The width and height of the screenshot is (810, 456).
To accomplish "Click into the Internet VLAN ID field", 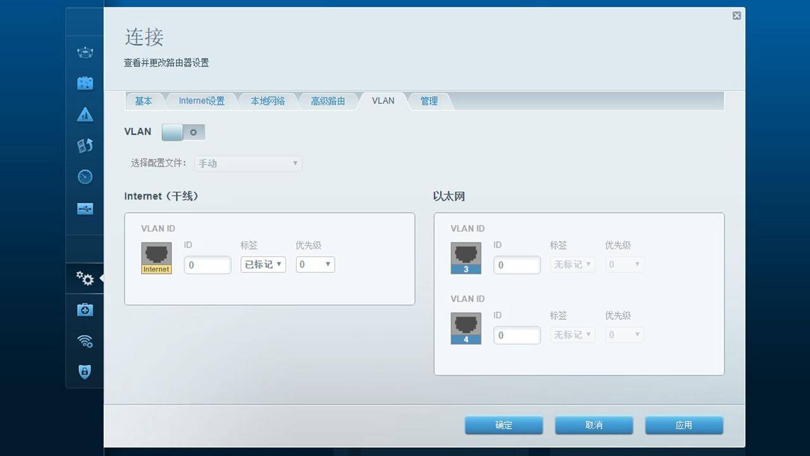I will click(207, 264).
